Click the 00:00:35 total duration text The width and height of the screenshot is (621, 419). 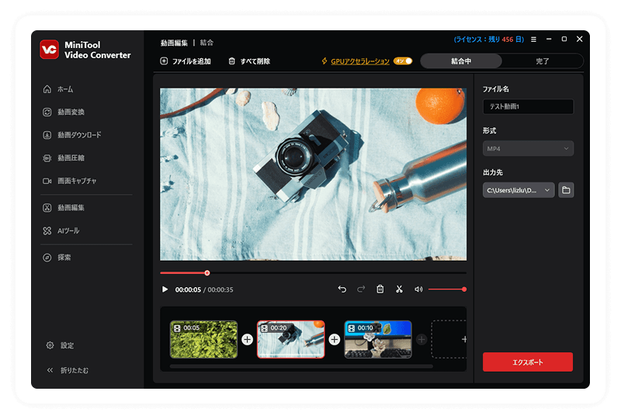coord(220,290)
